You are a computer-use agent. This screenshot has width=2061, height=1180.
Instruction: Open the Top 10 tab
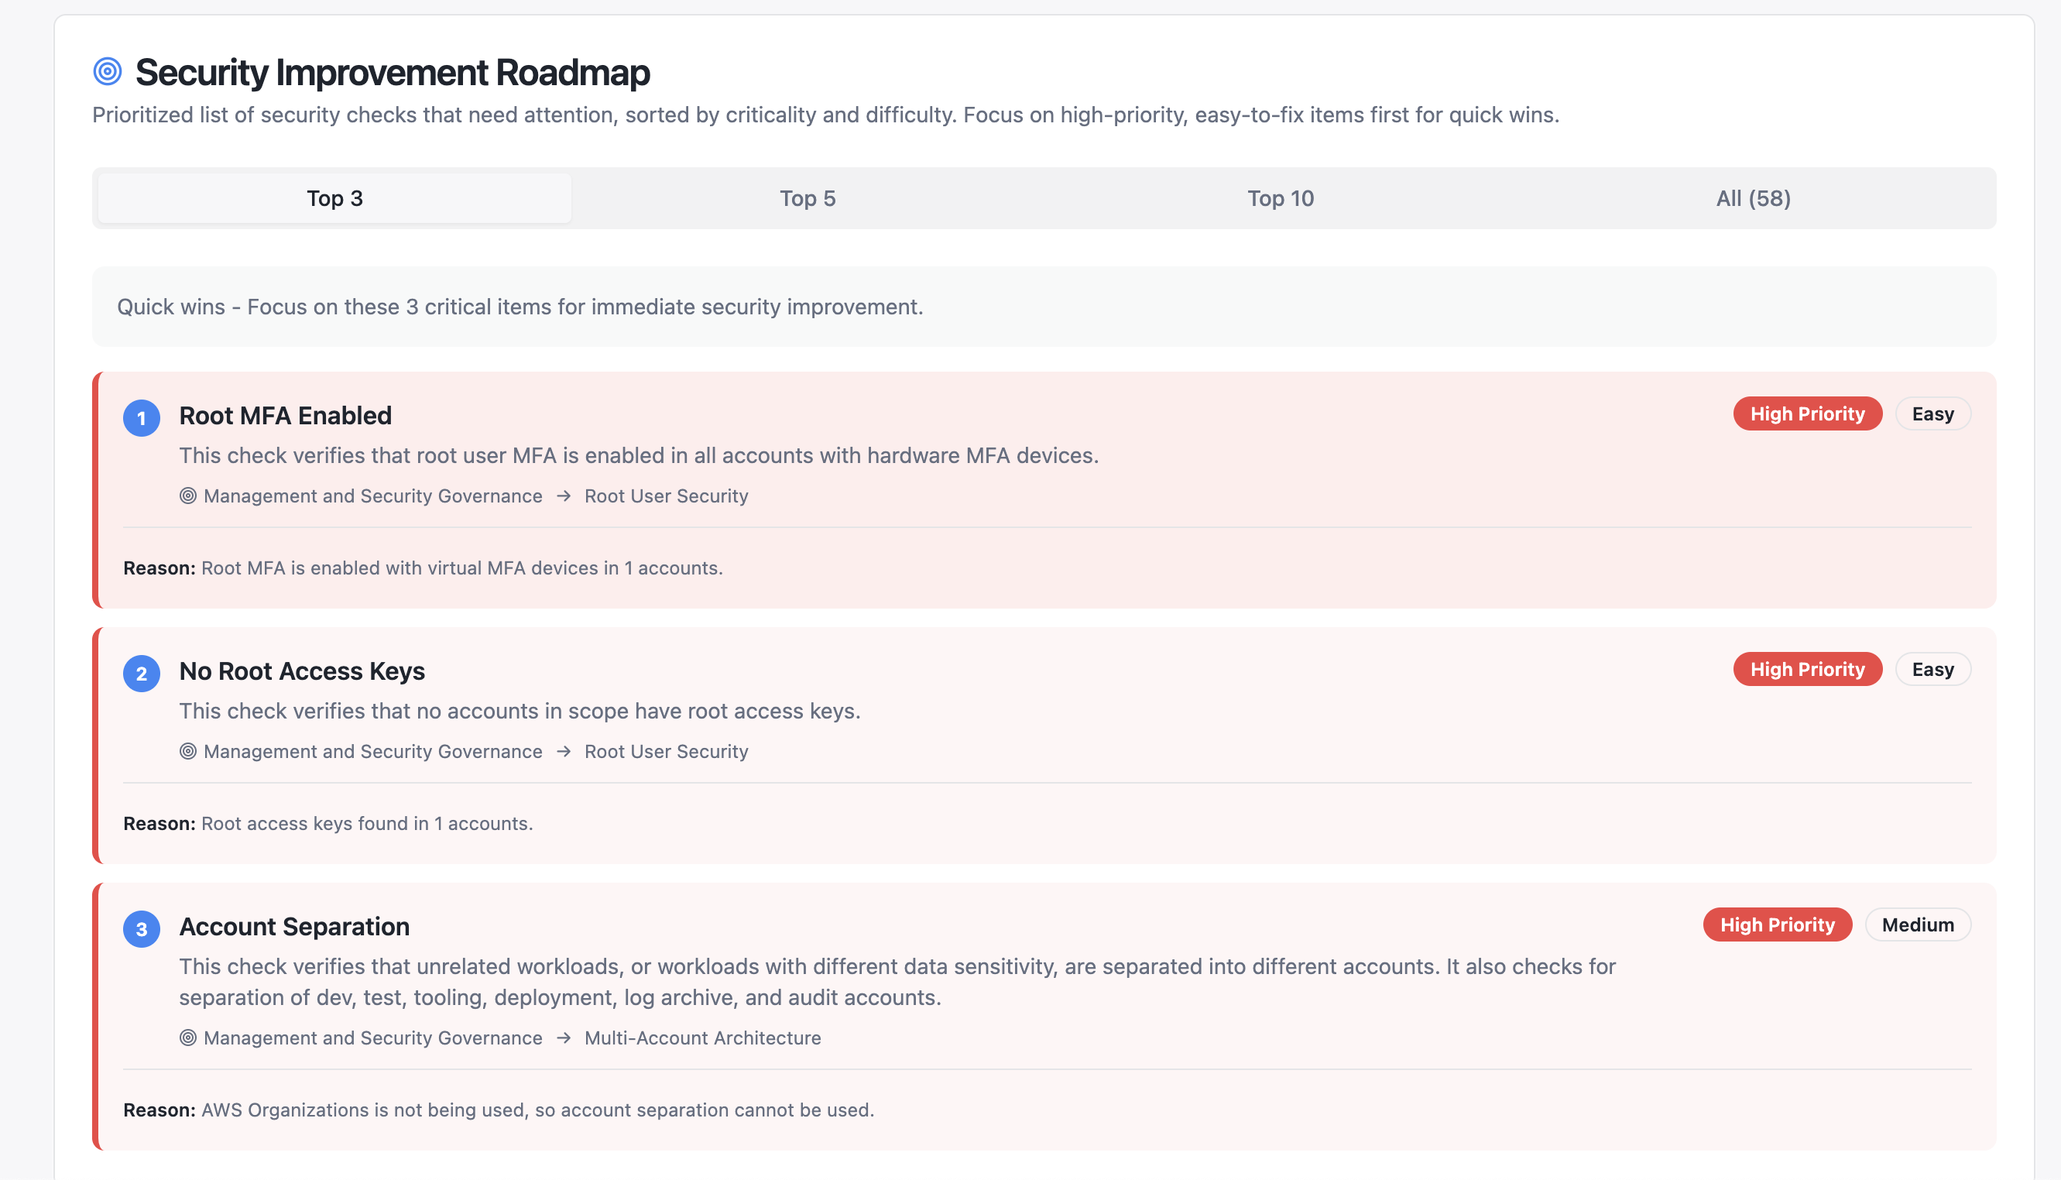pos(1280,198)
